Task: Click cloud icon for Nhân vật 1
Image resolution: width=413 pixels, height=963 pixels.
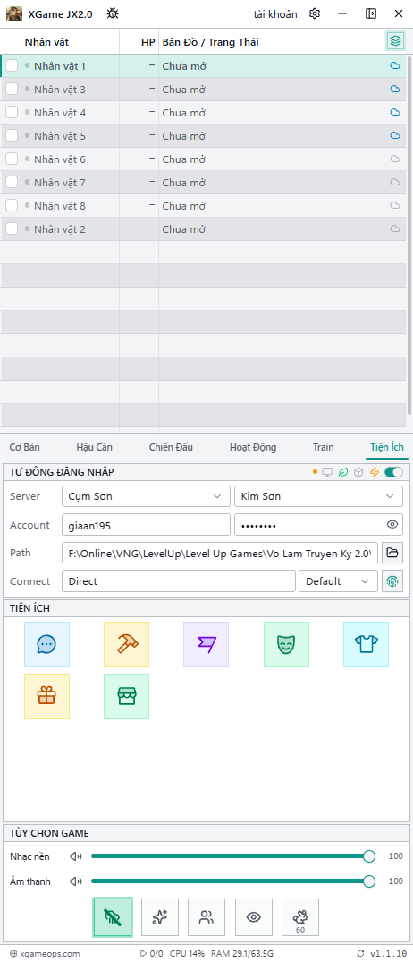Action: [x=395, y=65]
